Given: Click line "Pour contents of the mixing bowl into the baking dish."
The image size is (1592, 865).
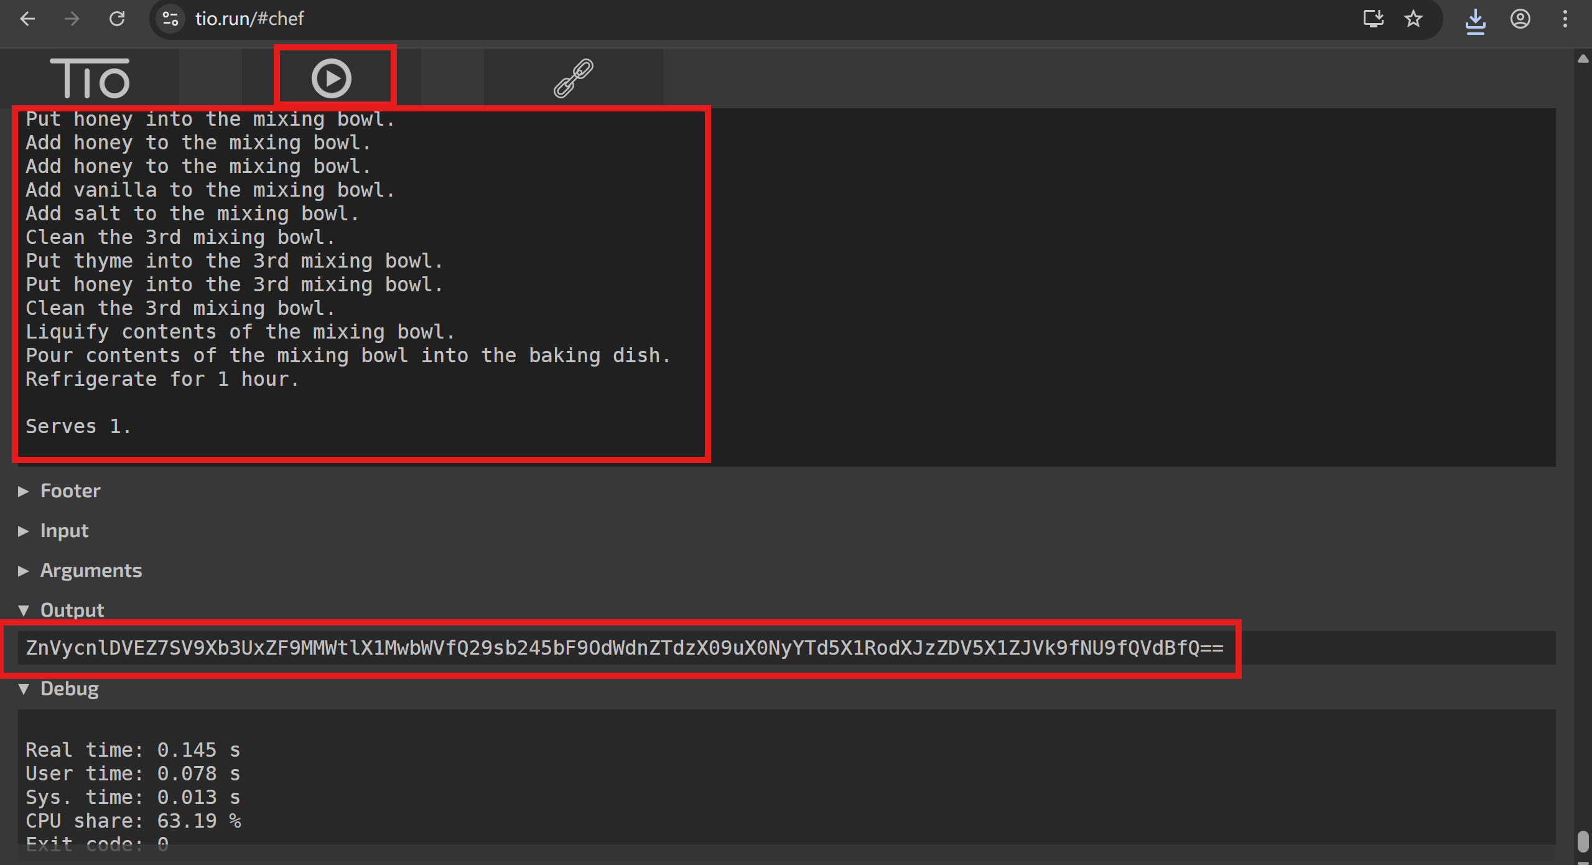Looking at the screenshot, I should point(348,355).
